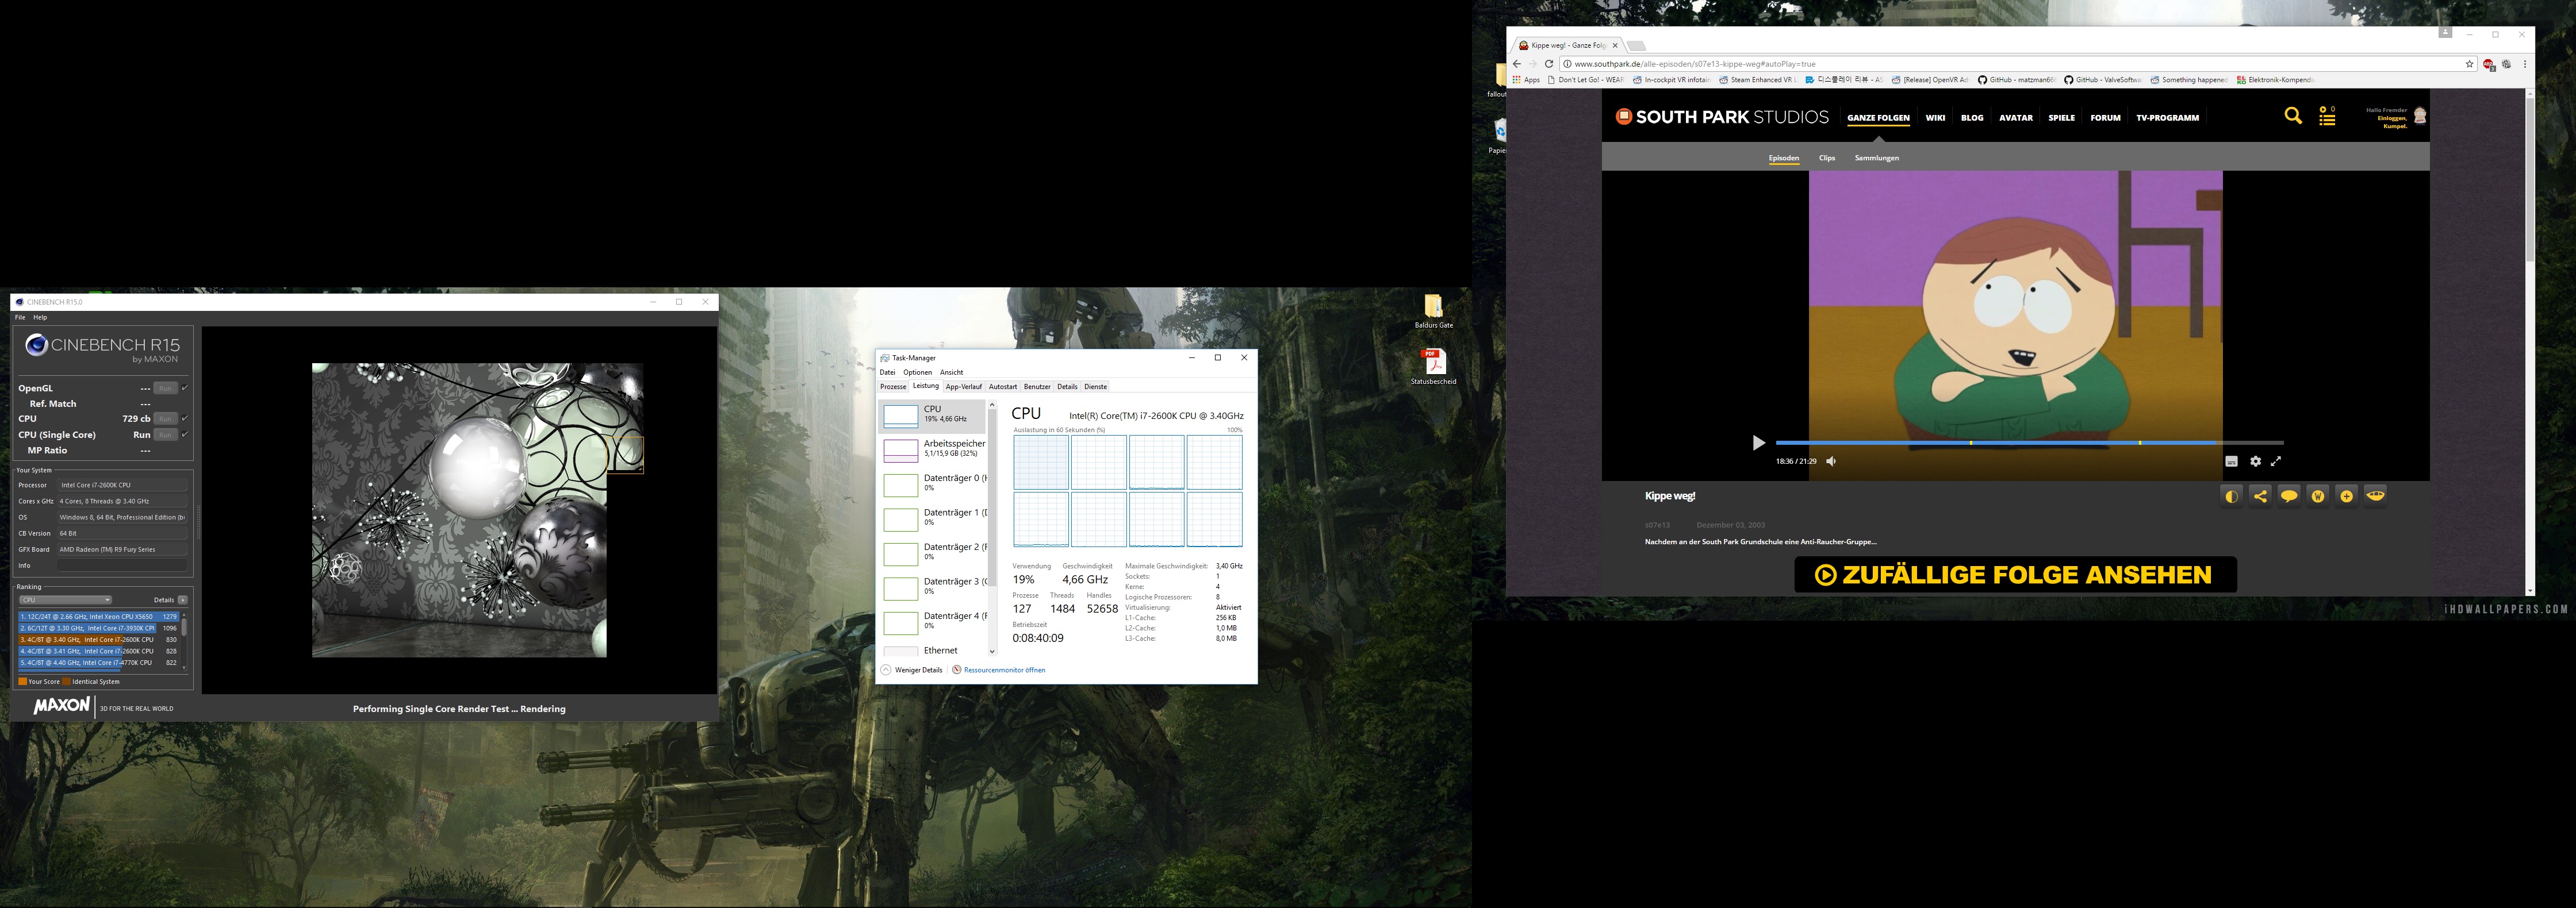Open the South Park Studios search icon

pyautogui.click(x=2293, y=116)
